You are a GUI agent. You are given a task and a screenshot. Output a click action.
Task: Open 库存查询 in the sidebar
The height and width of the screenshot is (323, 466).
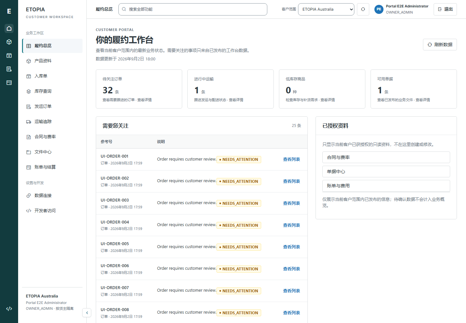click(52, 91)
